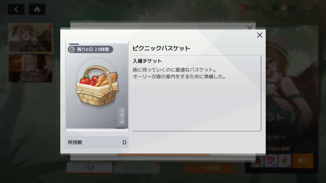The image size is (326, 183).
Task: Tap the 入場チケット description text box
Action: pos(197,93)
